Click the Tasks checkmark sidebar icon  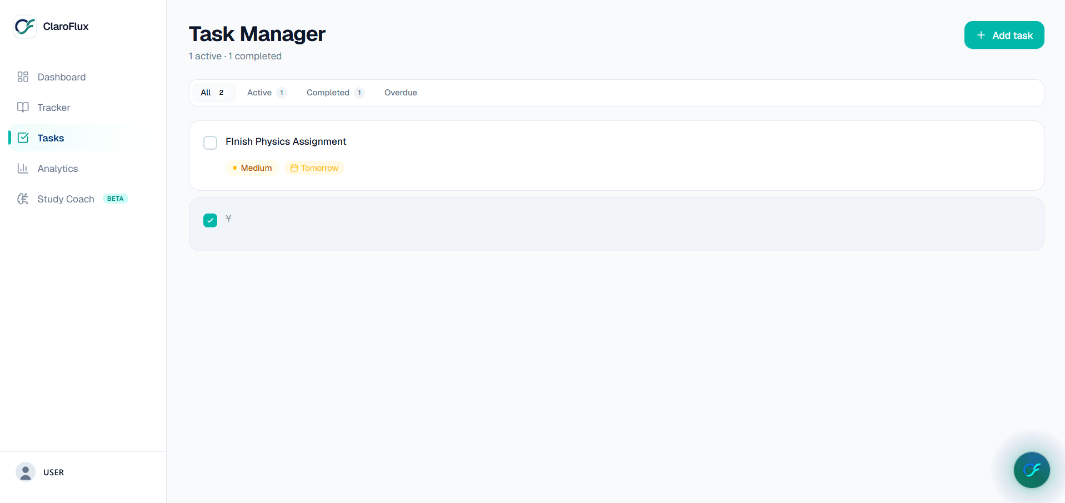[23, 138]
